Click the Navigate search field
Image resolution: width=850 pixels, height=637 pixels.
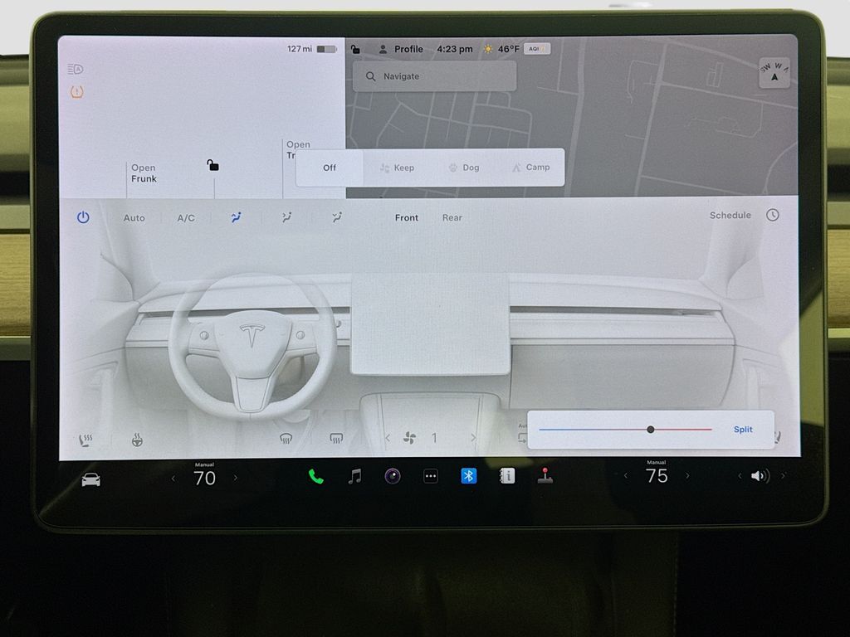[435, 76]
